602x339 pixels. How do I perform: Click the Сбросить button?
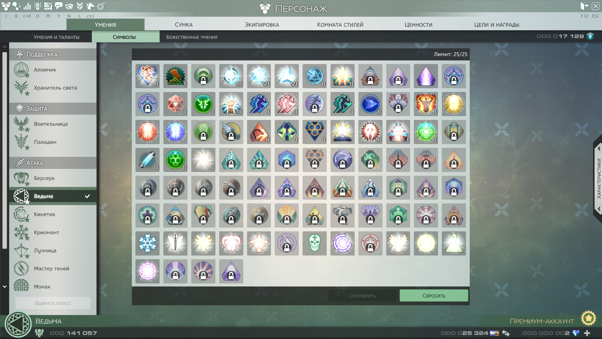coord(434,296)
